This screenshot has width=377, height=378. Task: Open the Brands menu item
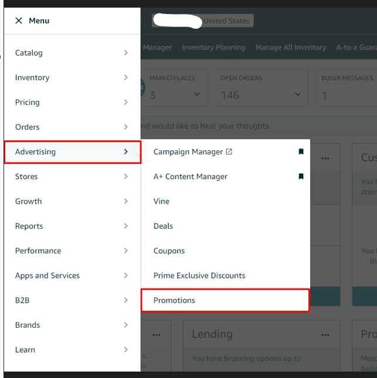coord(72,325)
